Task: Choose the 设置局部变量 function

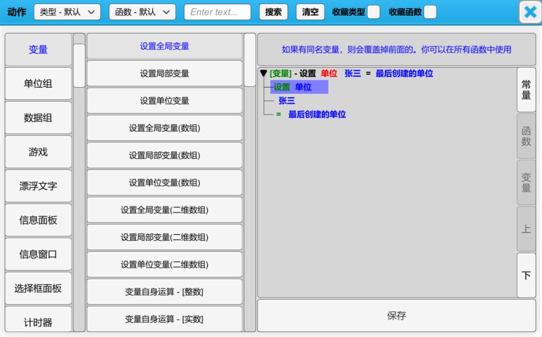Action: [x=165, y=74]
